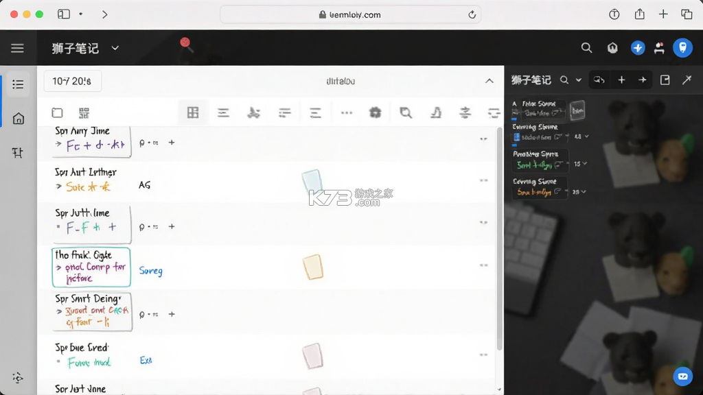Screen dimensions: 703x395
Task: Collapse the panel with the up chevron
Action: tap(489, 81)
